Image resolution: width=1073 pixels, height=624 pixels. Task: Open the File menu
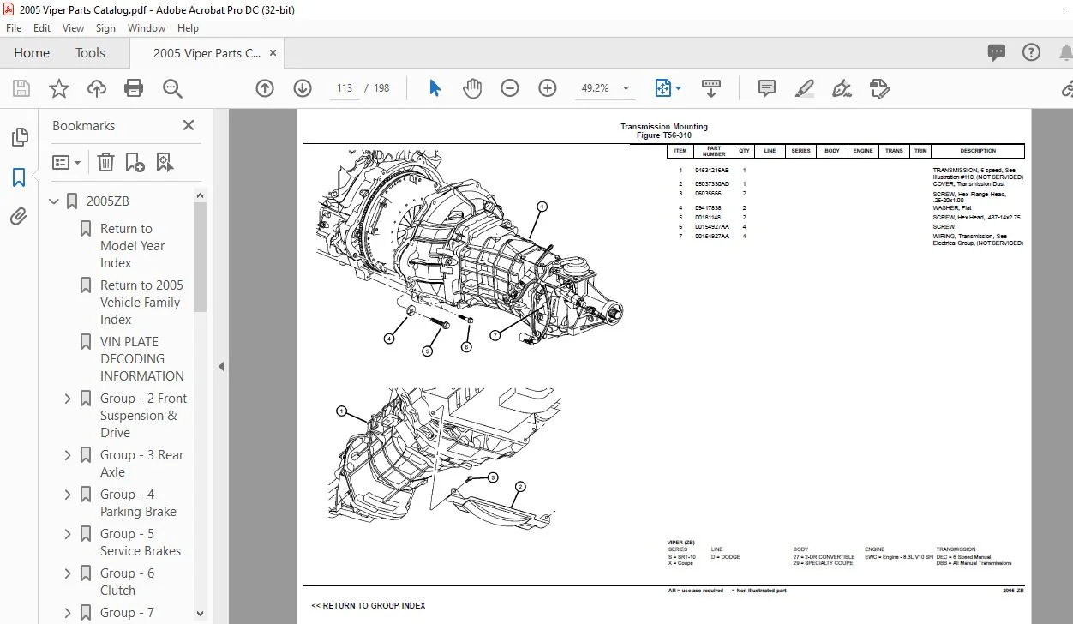[14, 28]
